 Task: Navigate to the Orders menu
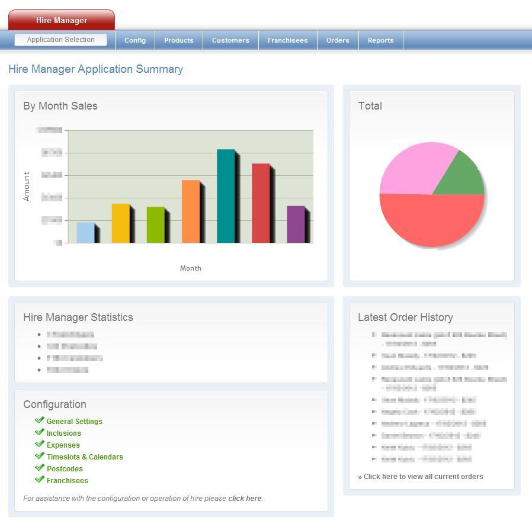[x=338, y=40]
